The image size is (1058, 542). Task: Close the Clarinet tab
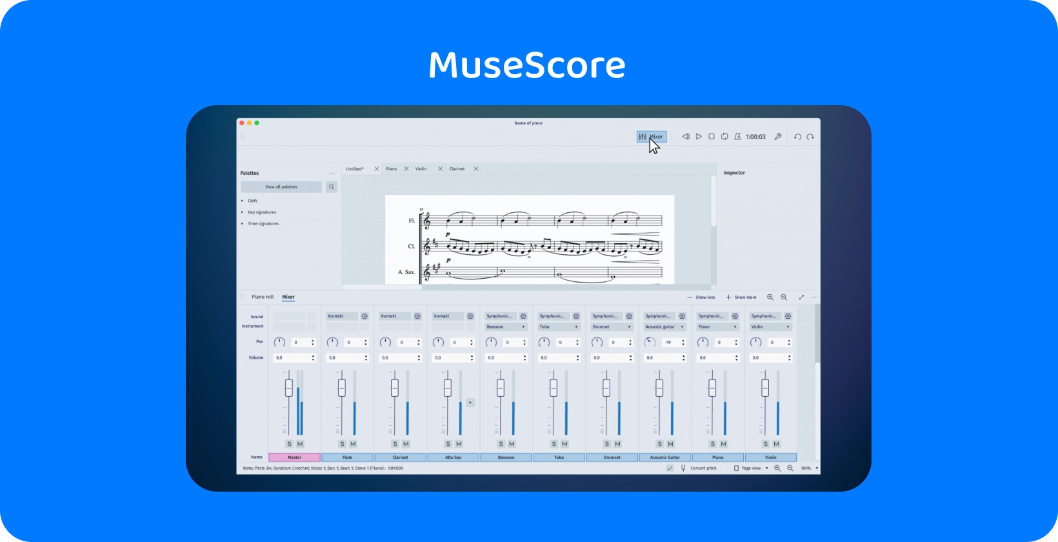click(x=476, y=169)
